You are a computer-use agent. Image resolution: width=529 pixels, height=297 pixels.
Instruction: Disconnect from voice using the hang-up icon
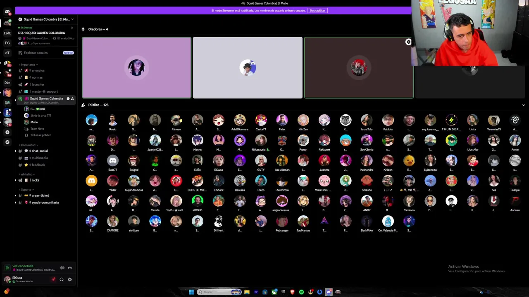[70, 268]
